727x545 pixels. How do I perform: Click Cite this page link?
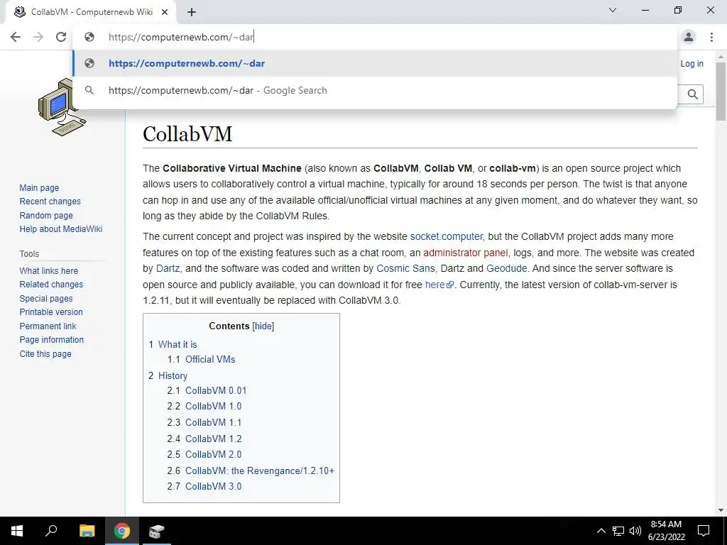[45, 353]
